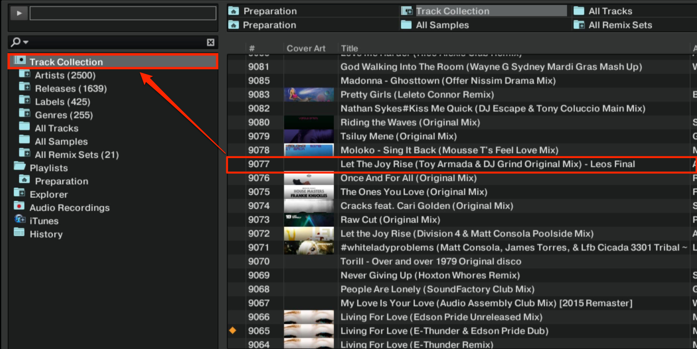Screen dimensions: 697x349
Task: Click the Preparation playlist icon in the tree
Action: tap(25, 180)
